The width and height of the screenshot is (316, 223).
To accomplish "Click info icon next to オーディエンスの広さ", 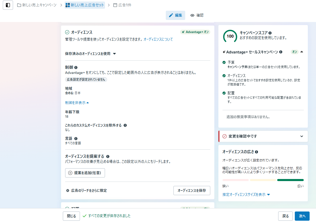I will click(x=256, y=152).
